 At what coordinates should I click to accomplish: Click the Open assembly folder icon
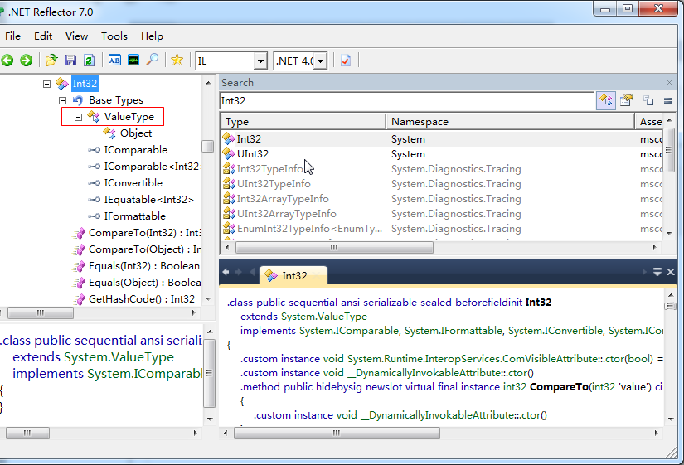click(51, 60)
